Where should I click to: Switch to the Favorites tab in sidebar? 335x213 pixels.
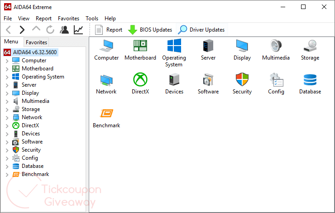coord(36,42)
